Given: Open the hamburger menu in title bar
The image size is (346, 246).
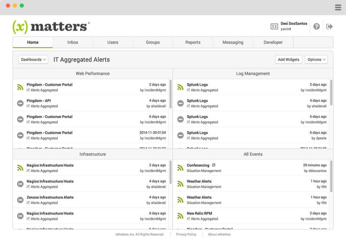Looking at the screenshot, I should pyautogui.click(x=338, y=8).
